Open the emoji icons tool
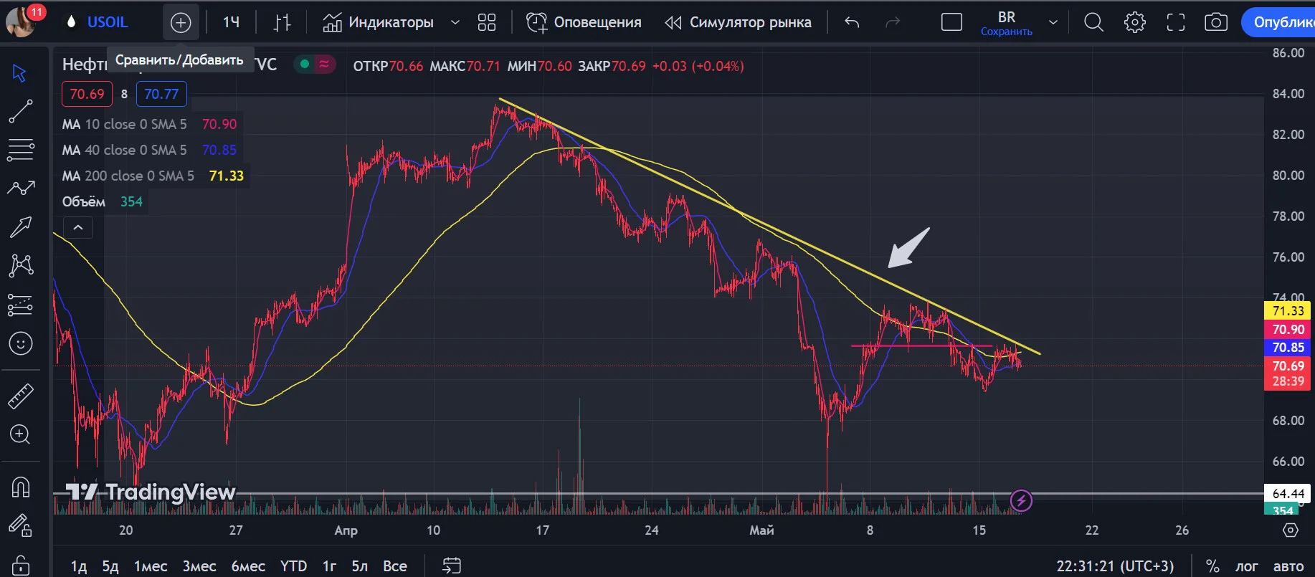The width and height of the screenshot is (1315, 577). pos(20,344)
